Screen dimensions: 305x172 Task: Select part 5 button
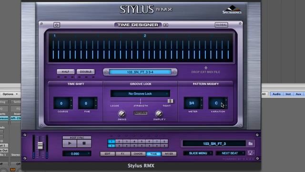[142, 141]
